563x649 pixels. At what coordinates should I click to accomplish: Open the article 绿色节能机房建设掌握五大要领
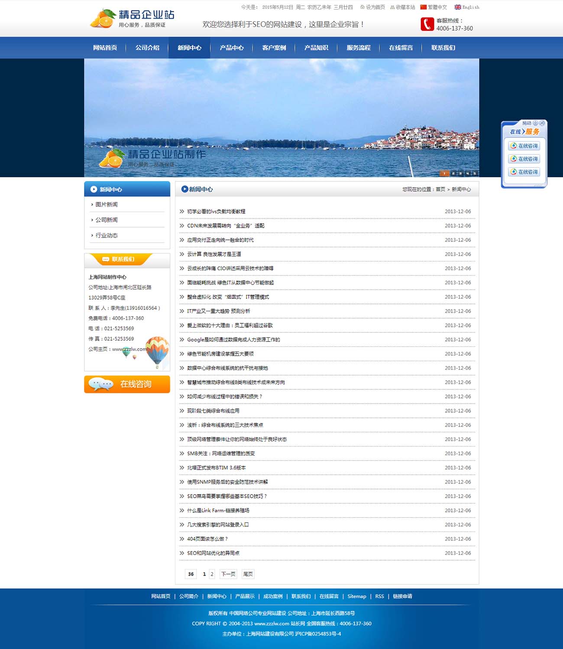click(x=220, y=354)
